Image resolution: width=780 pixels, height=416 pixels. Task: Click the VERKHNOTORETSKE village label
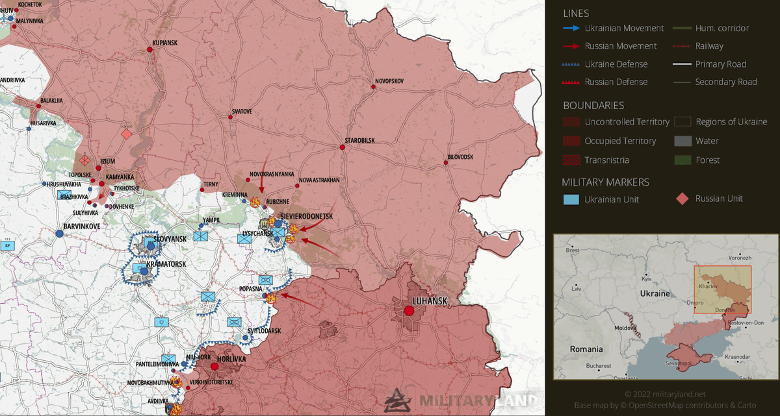[x=211, y=382]
